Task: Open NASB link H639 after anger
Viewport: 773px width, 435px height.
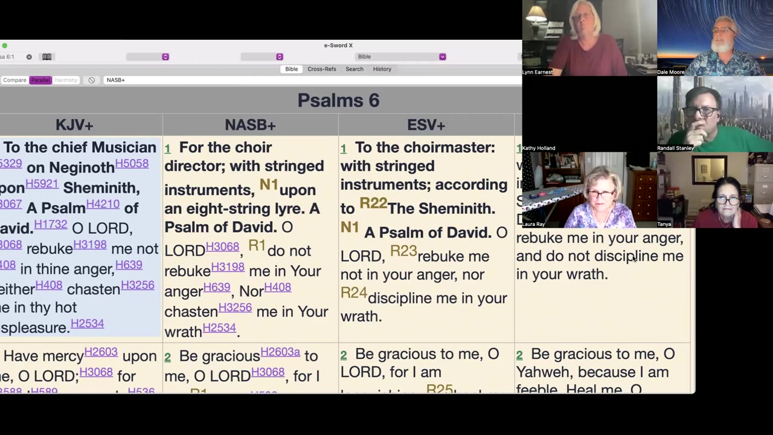Action: tap(217, 287)
